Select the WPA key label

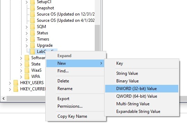(36, 77)
